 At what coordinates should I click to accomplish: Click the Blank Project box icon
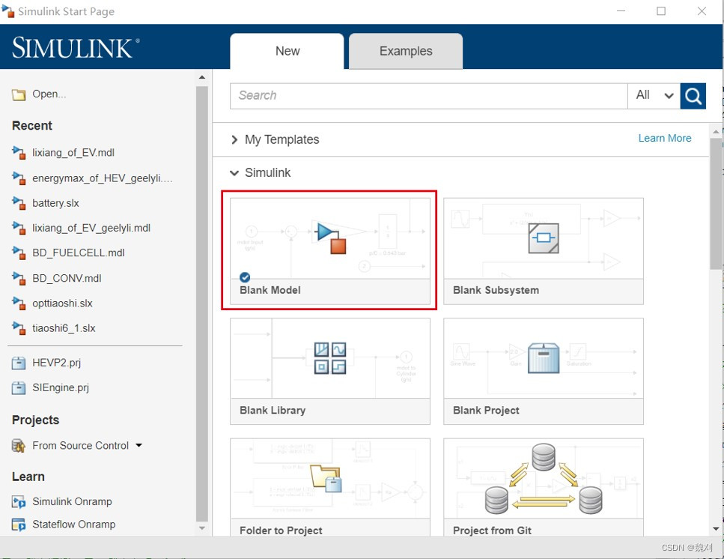tap(544, 358)
